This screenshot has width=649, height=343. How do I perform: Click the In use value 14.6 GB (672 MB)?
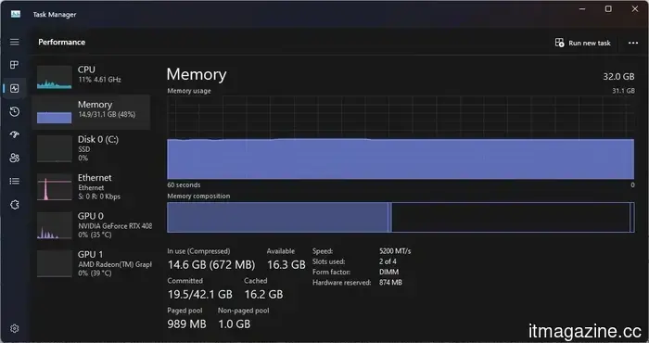[211, 265]
